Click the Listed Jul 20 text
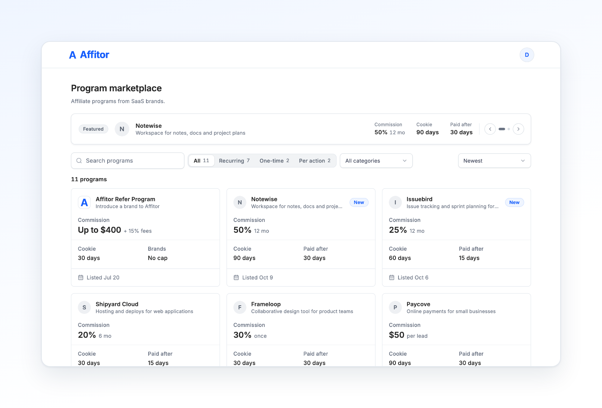Image resolution: width=602 pixels, height=408 pixels. [x=103, y=278]
